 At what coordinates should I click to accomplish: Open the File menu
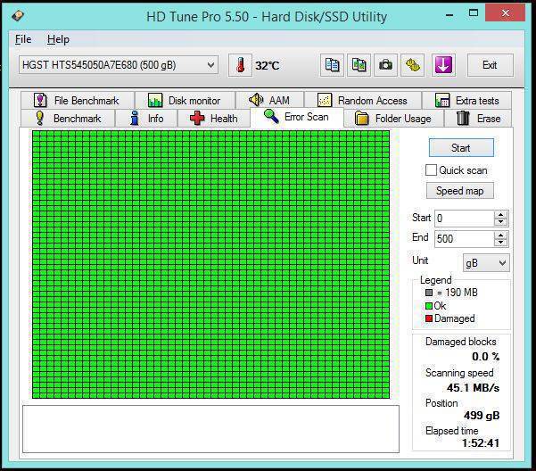click(23, 39)
